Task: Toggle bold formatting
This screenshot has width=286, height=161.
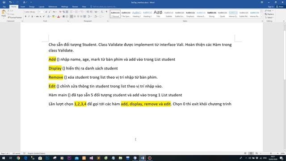Action: tap(25, 17)
